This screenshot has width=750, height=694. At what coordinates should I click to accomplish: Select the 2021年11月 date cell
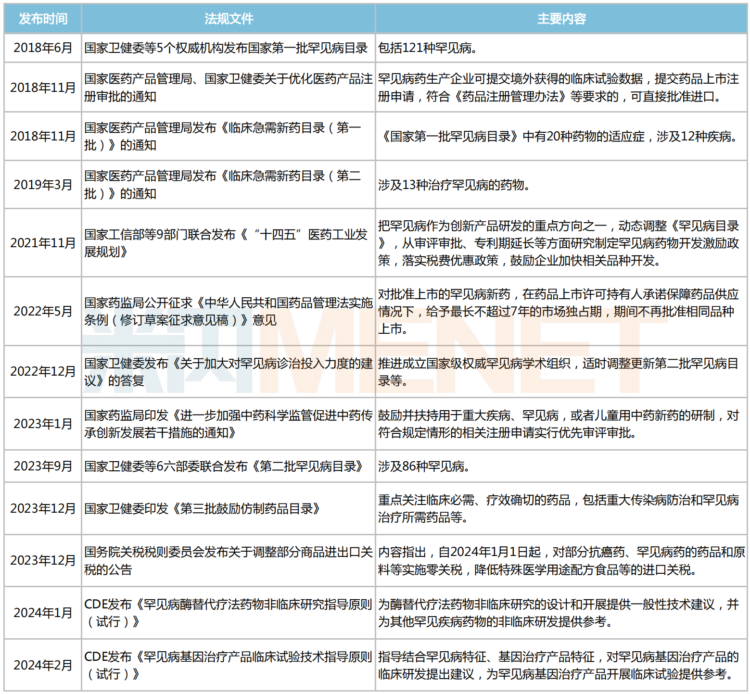(x=43, y=243)
